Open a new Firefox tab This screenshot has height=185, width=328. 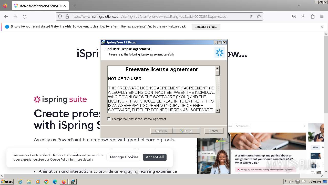74,6
